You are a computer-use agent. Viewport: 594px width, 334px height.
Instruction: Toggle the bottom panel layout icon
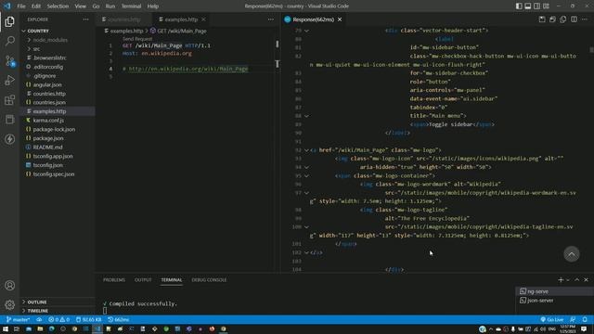pos(528,6)
